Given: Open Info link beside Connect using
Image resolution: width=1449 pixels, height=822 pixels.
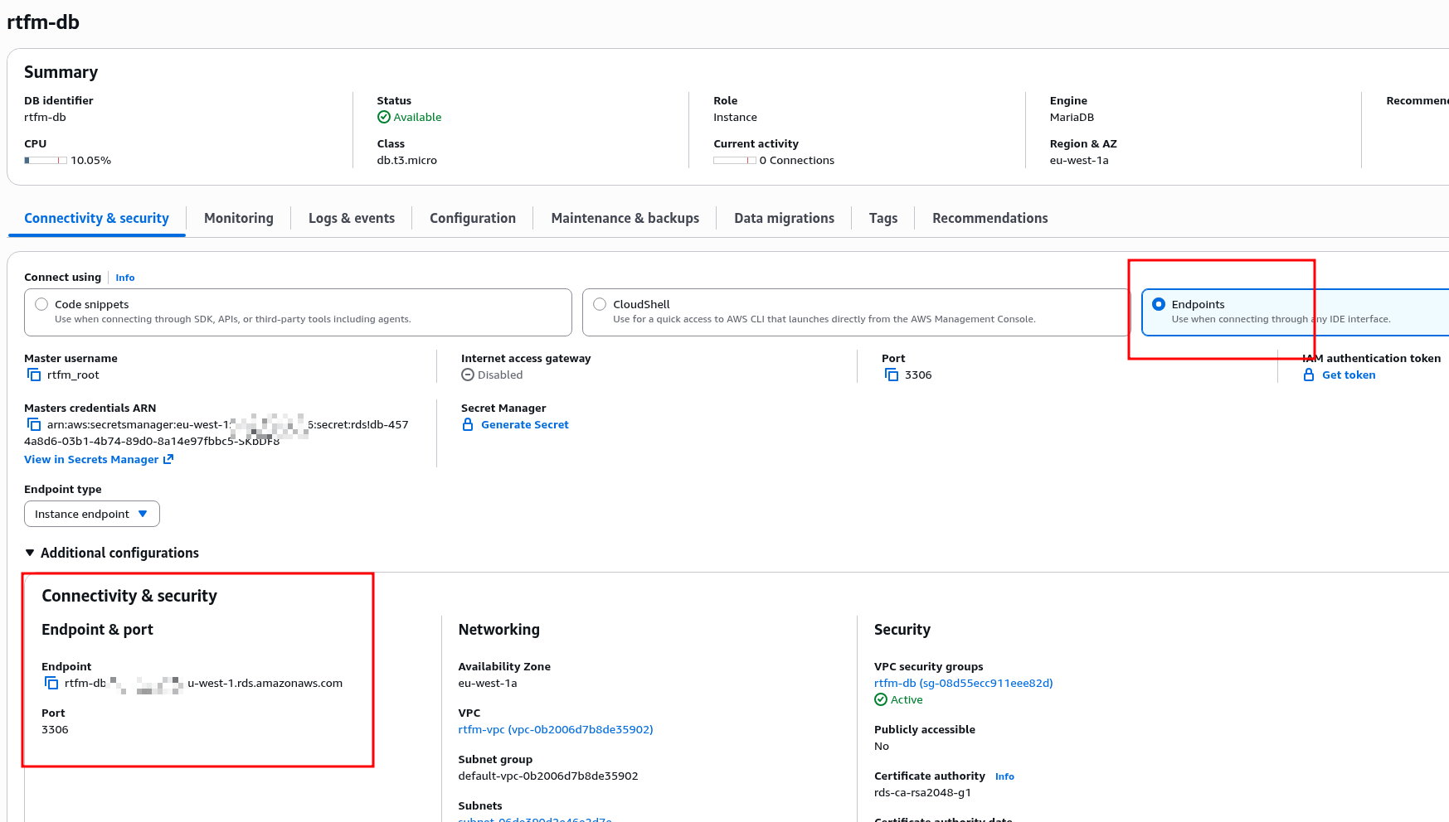Looking at the screenshot, I should coord(124,278).
